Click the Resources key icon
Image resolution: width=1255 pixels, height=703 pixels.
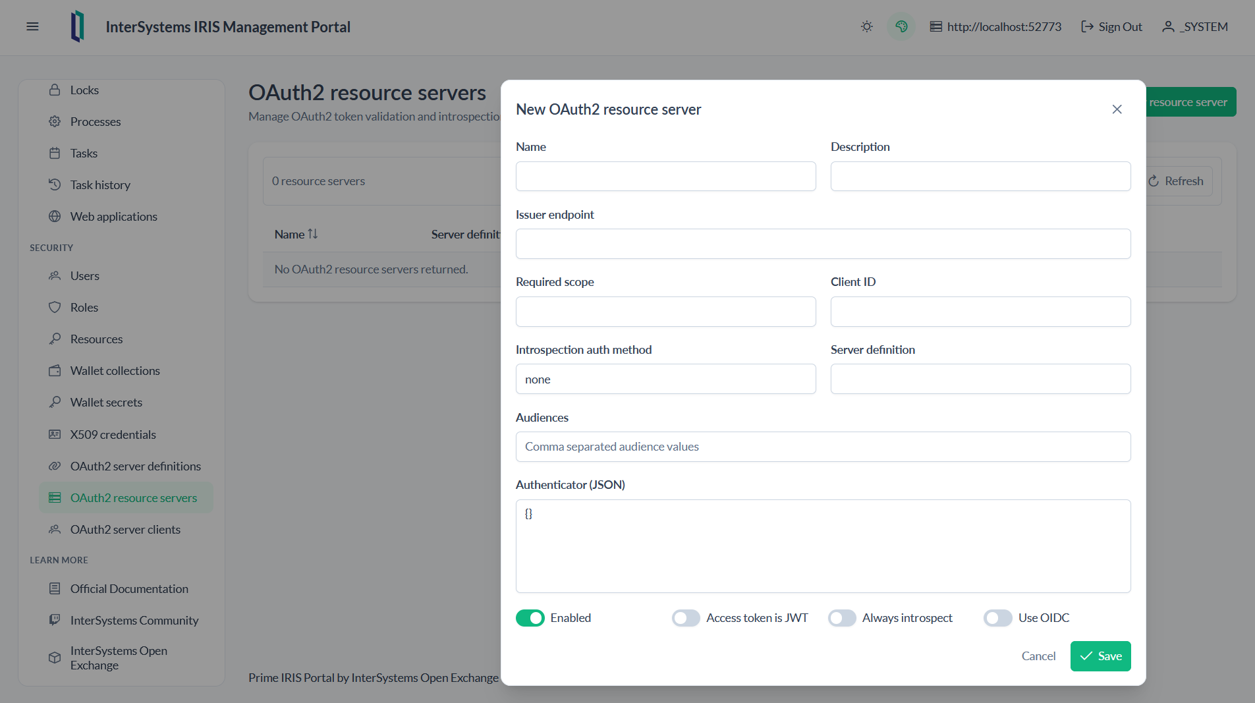coord(55,339)
